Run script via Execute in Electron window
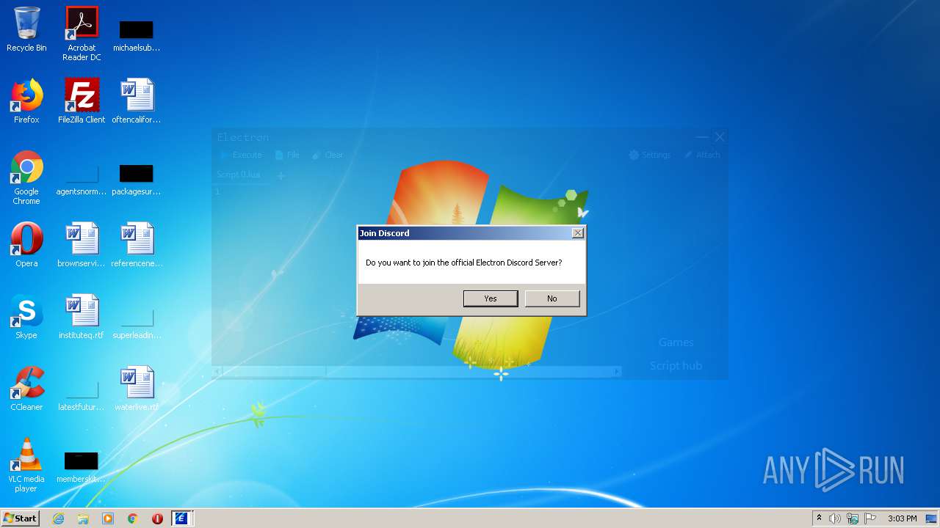The width and height of the screenshot is (940, 528). [241, 155]
